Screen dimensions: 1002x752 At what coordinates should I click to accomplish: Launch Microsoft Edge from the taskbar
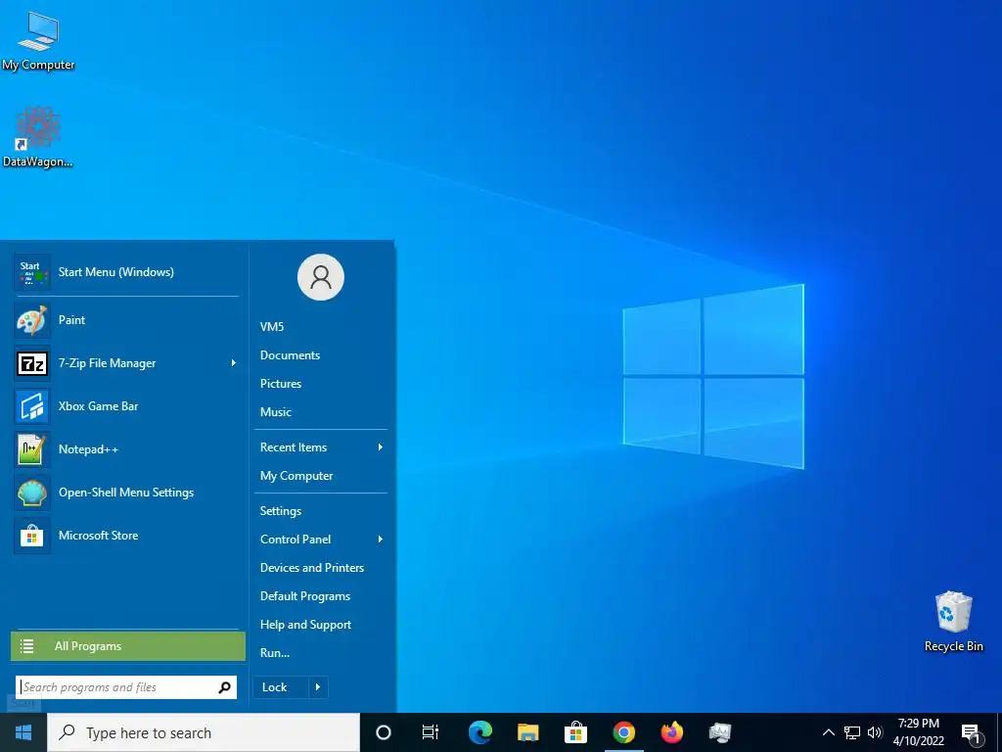479,732
